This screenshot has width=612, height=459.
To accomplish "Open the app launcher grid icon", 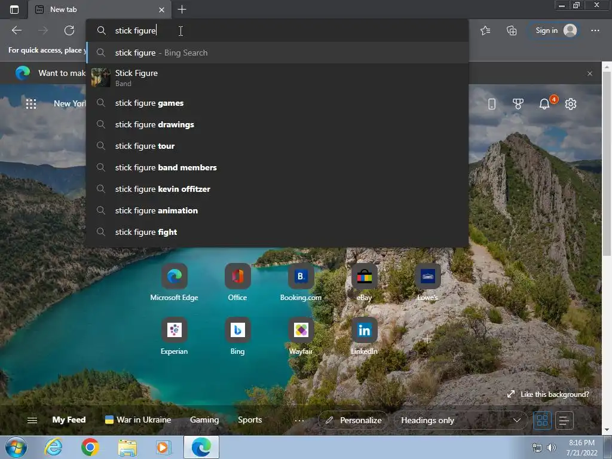I will (x=31, y=104).
